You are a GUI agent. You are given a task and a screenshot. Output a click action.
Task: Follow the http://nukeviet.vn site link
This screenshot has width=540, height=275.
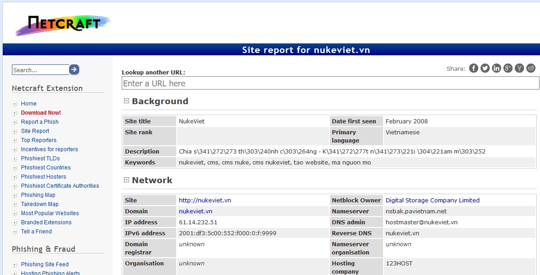(x=205, y=200)
